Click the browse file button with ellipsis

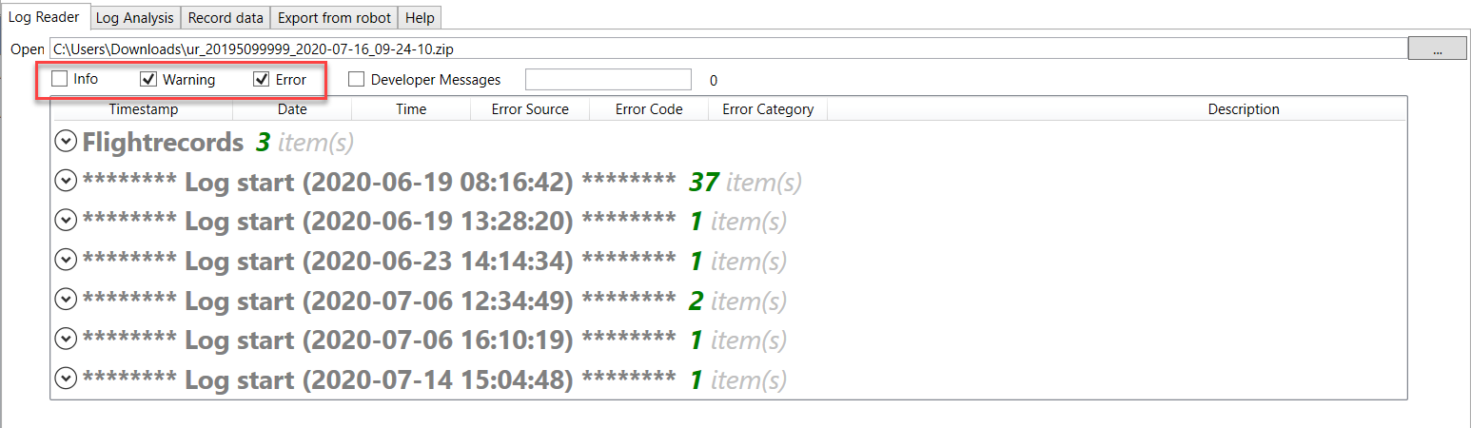(x=1437, y=49)
